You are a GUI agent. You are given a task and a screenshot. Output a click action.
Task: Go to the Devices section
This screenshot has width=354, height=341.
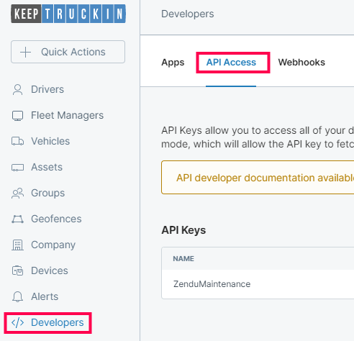[50, 270]
